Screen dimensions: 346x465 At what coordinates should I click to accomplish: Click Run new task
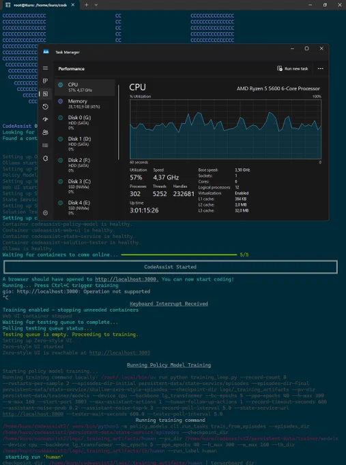tap(292, 69)
